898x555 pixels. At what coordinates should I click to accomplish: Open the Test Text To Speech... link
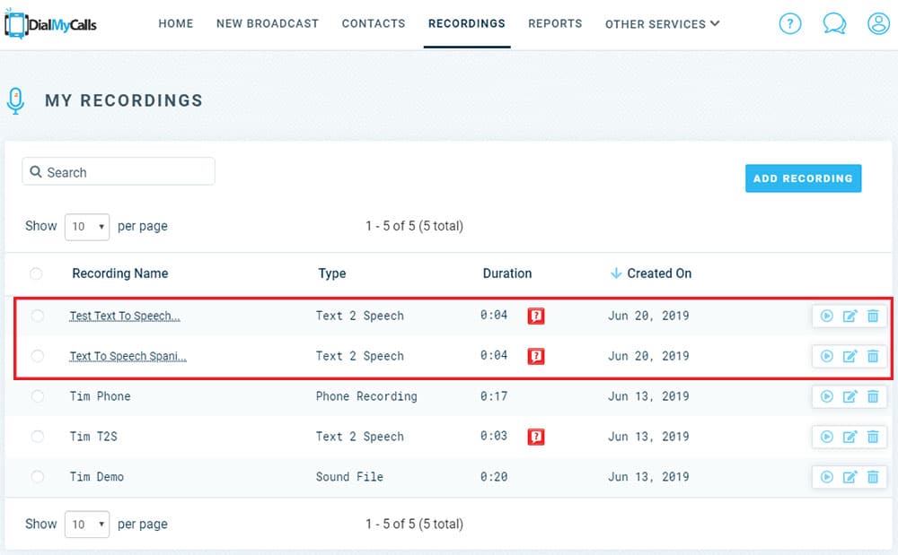click(125, 316)
